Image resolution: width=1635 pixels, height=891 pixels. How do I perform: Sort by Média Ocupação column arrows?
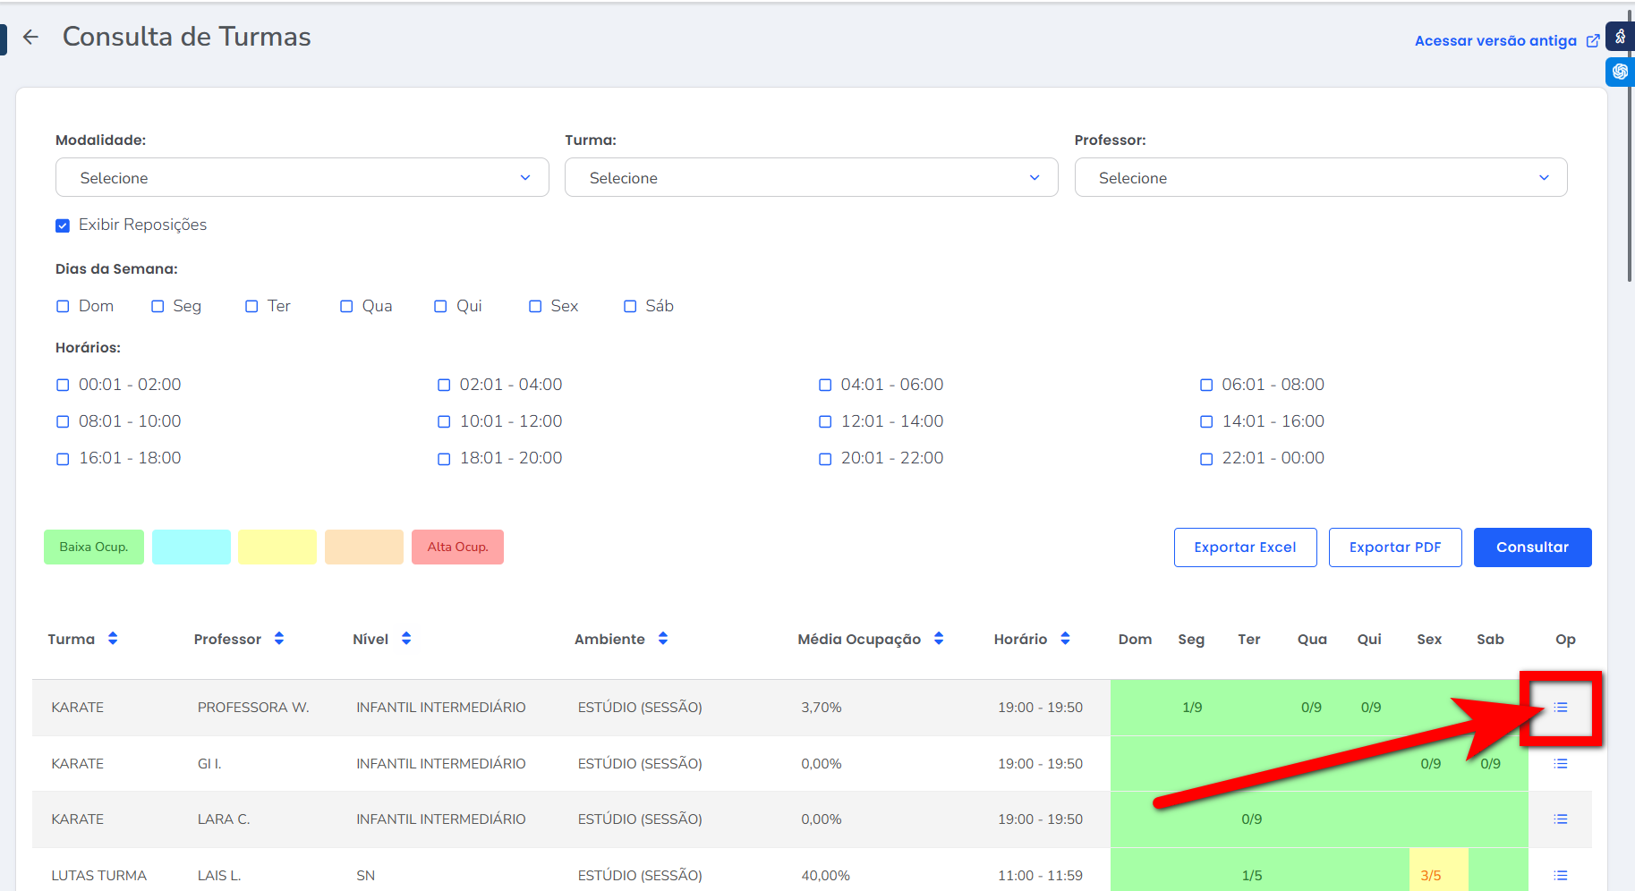pyautogui.click(x=939, y=639)
